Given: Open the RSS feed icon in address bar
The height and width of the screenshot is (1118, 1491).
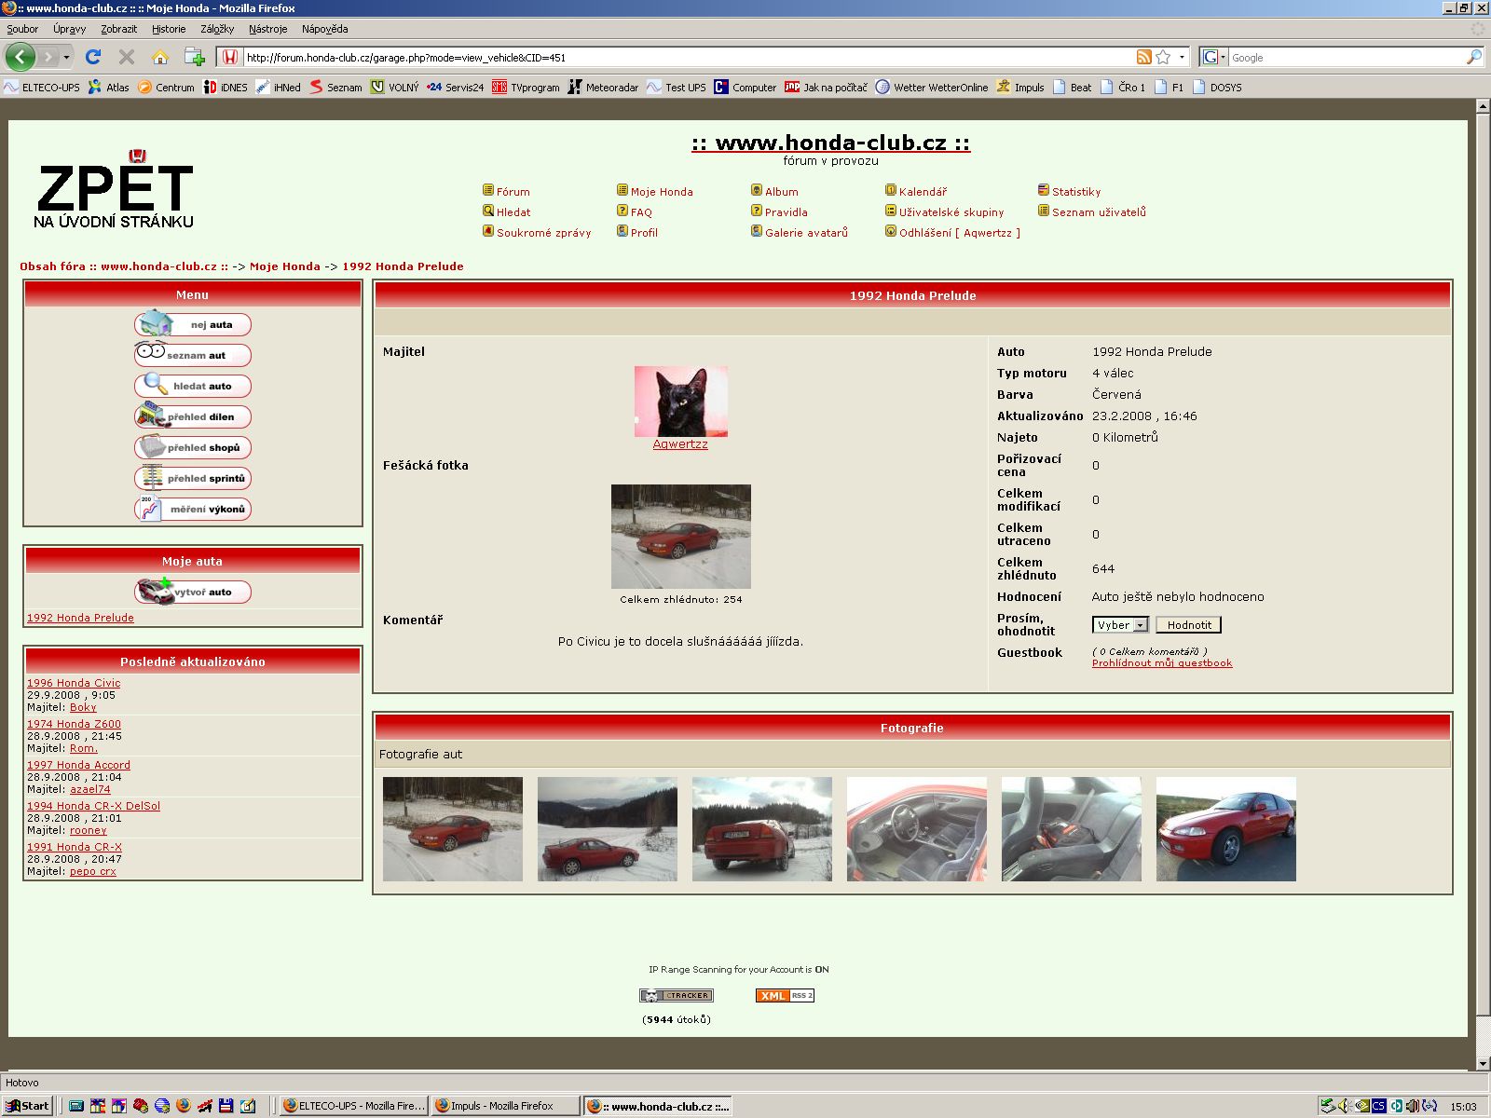Looking at the screenshot, I should [x=1143, y=57].
